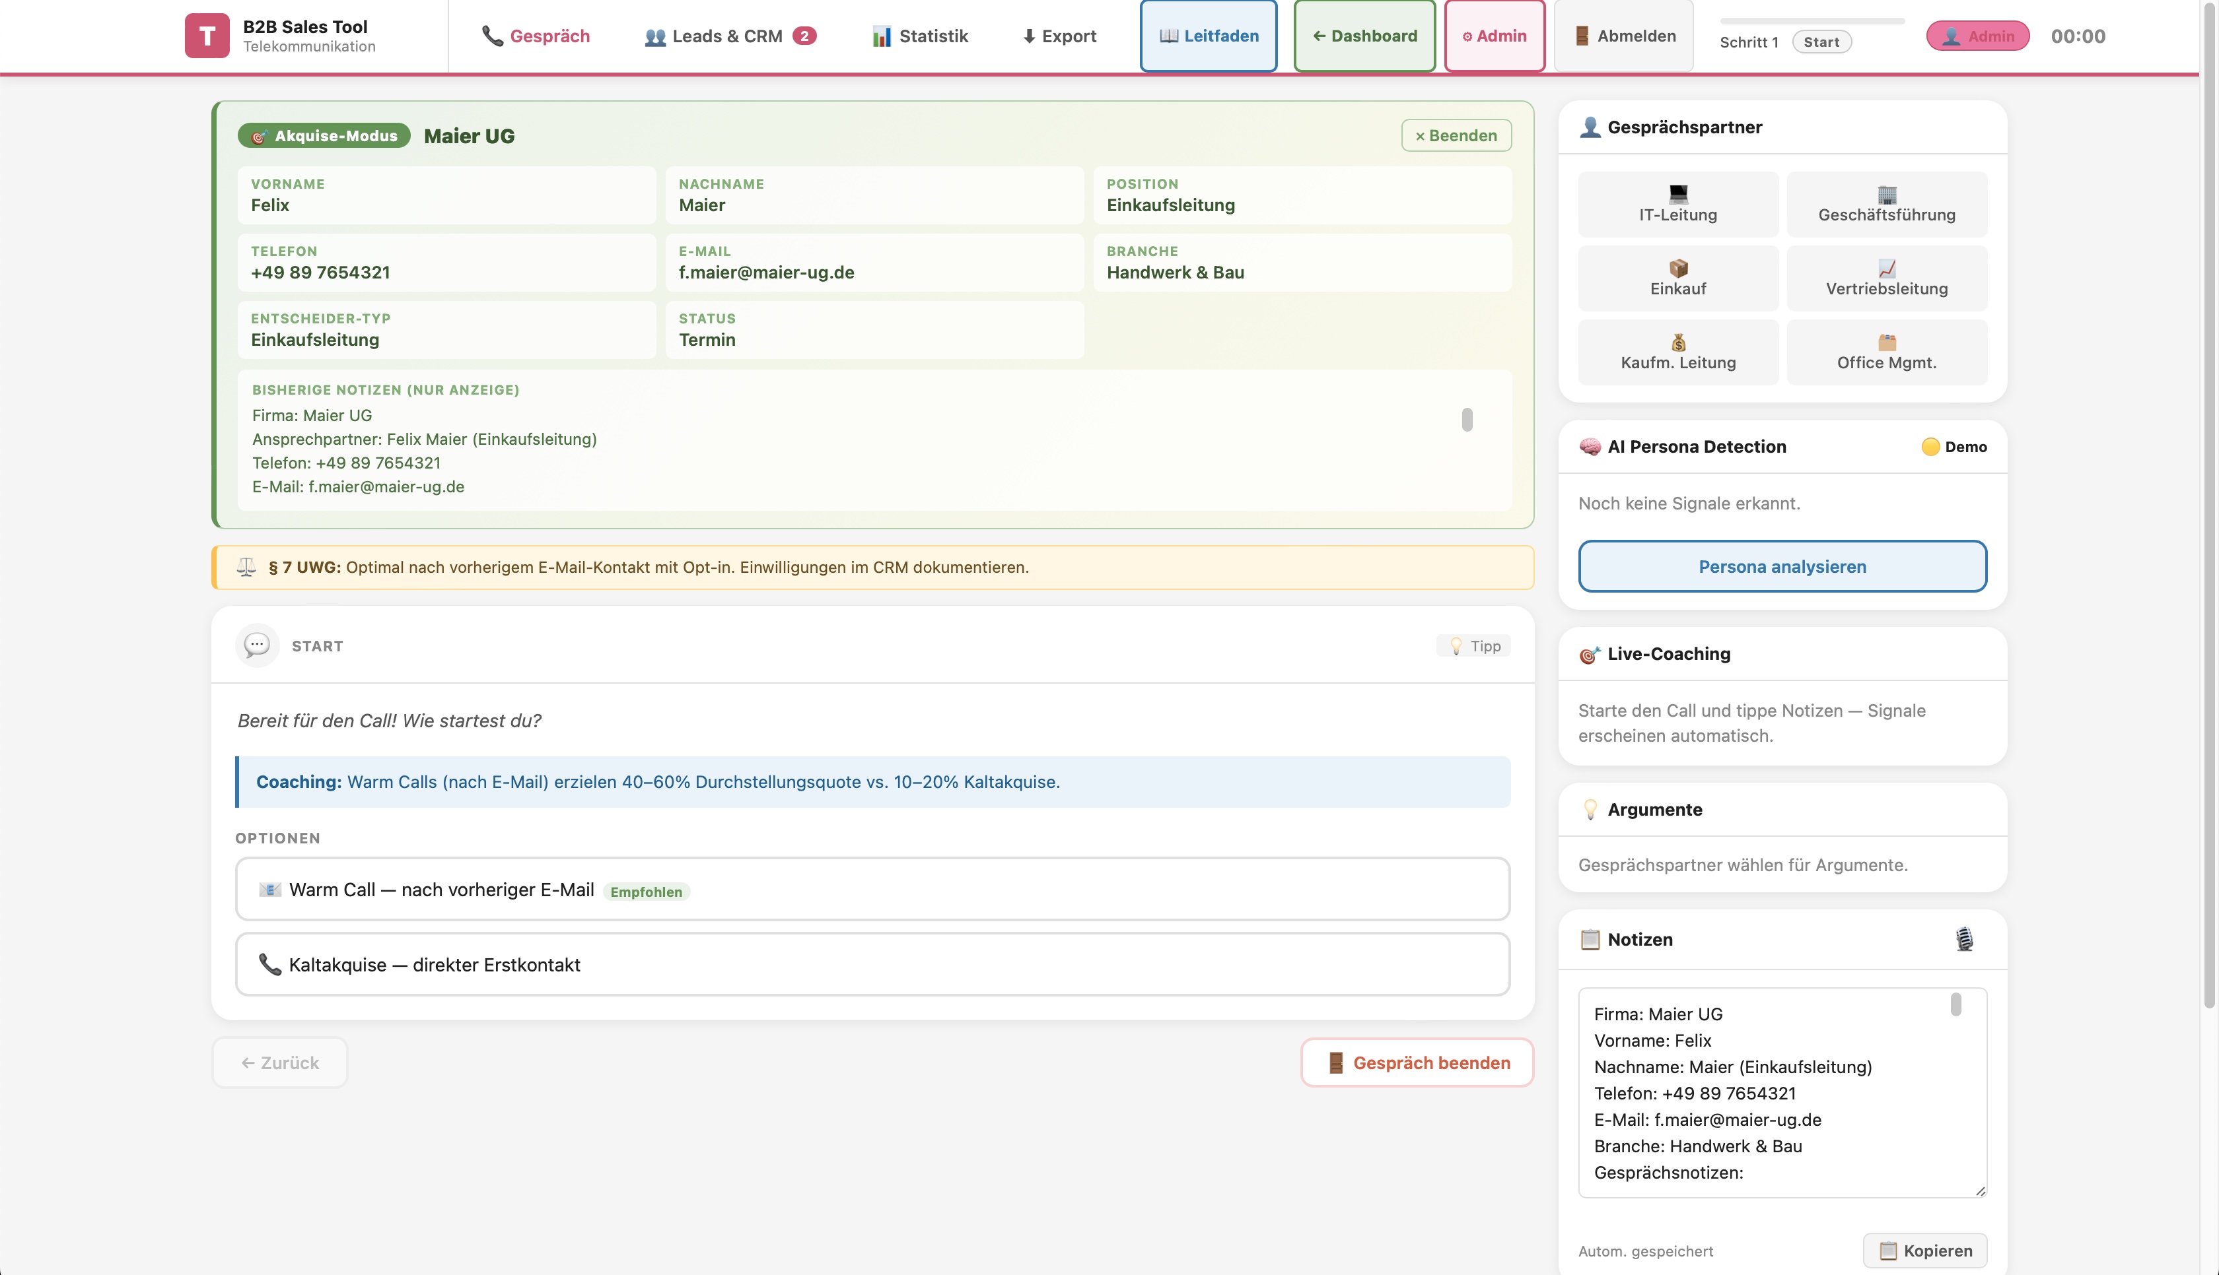The width and height of the screenshot is (2219, 1275).
Task: Click the § 7 UWG scales icon
Action: click(246, 568)
